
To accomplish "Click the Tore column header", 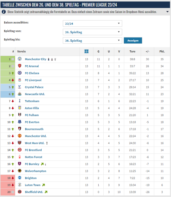I will pyautogui.click(x=133, y=51).
